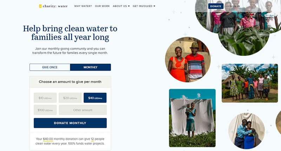The image size is (281, 151).
Task: Click the woman holding baby photo
Action: 192,118
